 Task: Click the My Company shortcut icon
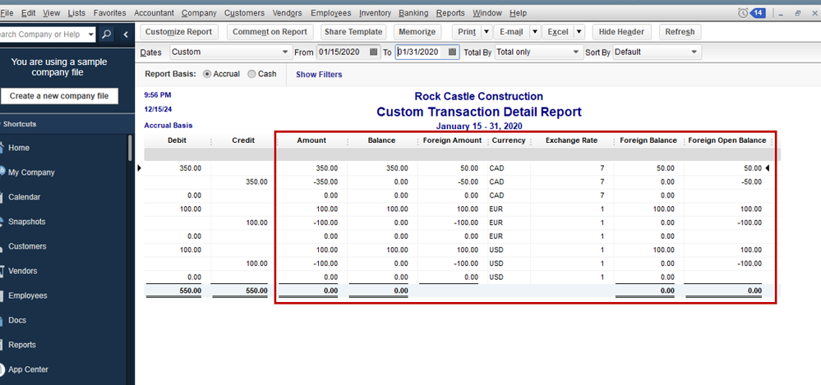coord(3,172)
